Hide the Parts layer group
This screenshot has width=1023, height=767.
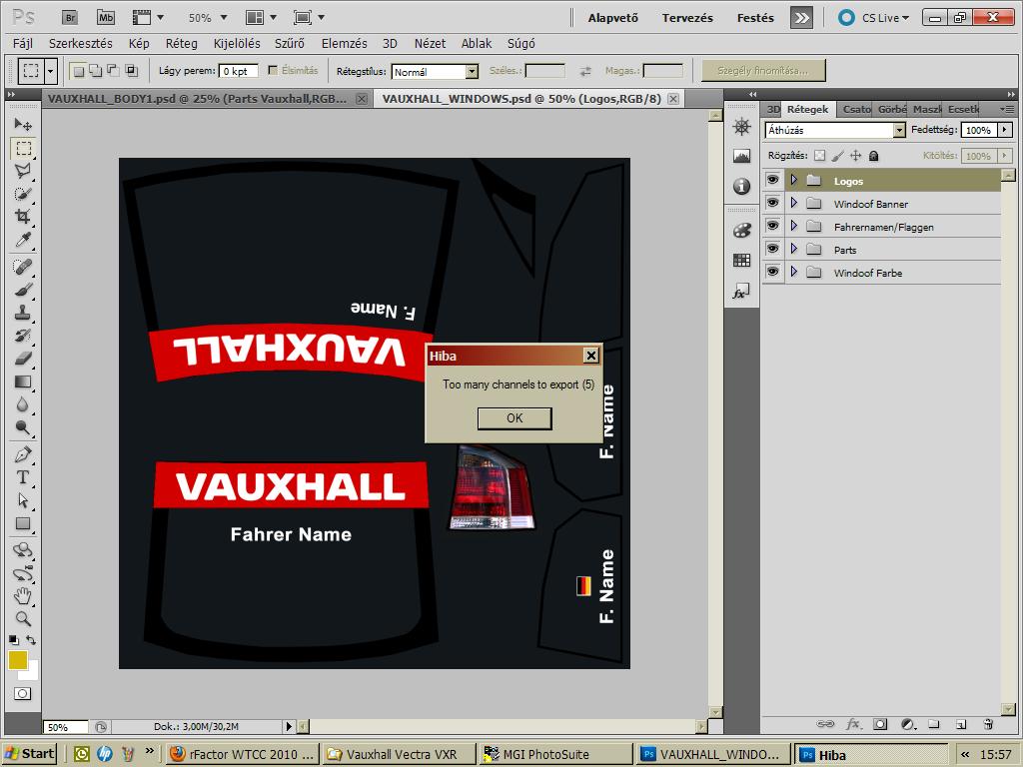pyautogui.click(x=772, y=249)
